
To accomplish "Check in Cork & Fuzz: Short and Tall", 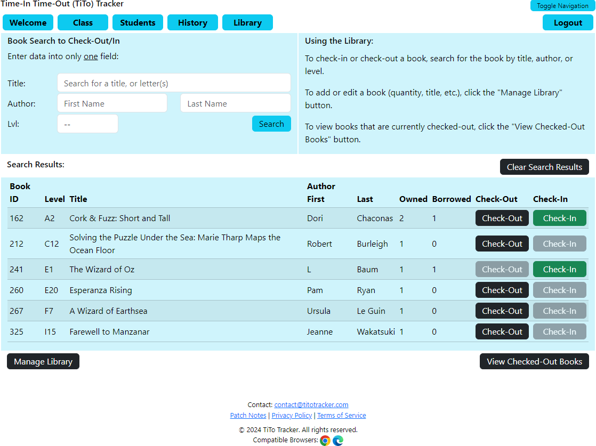I will (559, 218).
